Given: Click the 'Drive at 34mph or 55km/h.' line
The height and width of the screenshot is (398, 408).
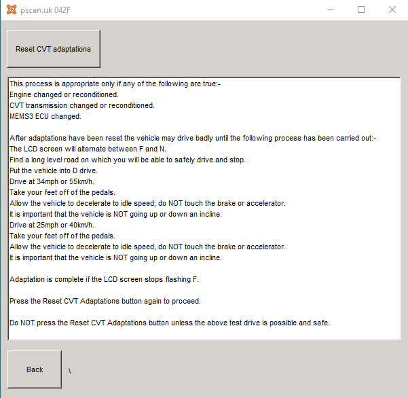Looking at the screenshot, I should pyautogui.click(x=52, y=181).
